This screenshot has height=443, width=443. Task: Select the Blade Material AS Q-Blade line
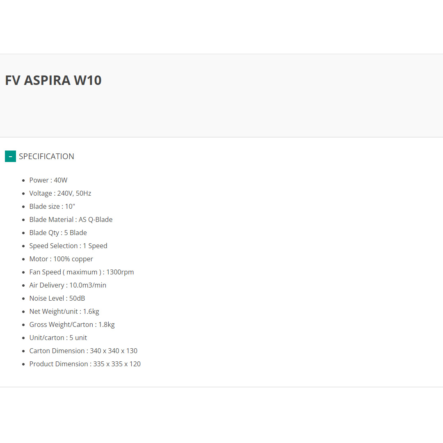tap(71, 219)
